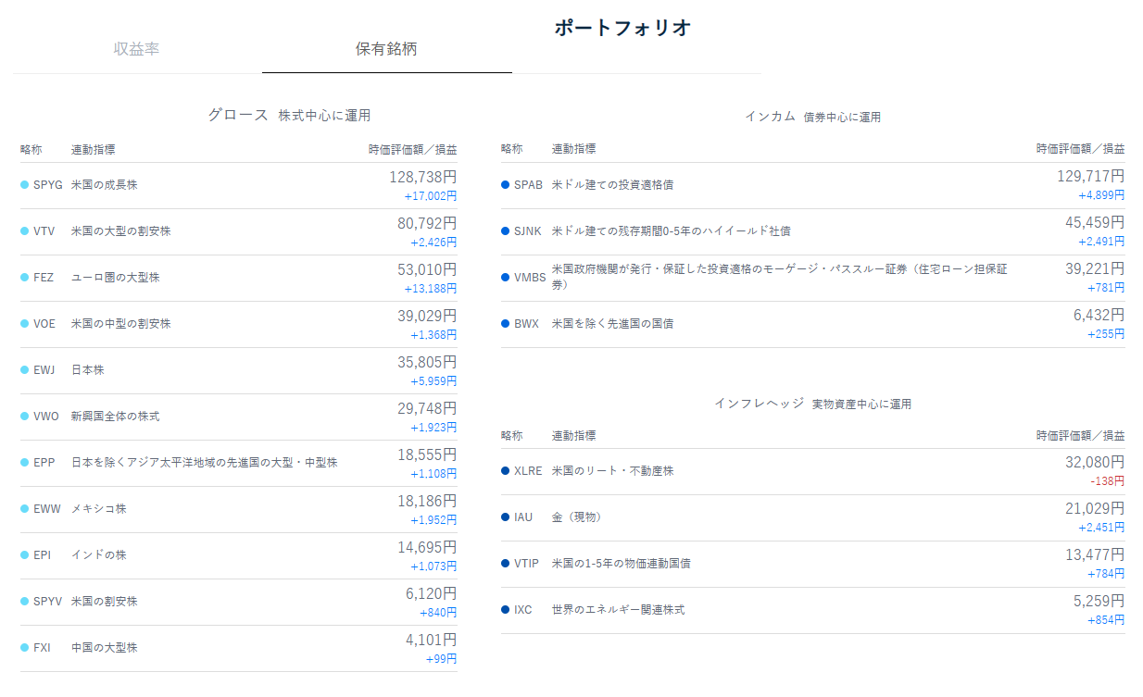Click the 128,738円 valuation for SPYG
Screen dimensions: 1143x697
pos(422,176)
